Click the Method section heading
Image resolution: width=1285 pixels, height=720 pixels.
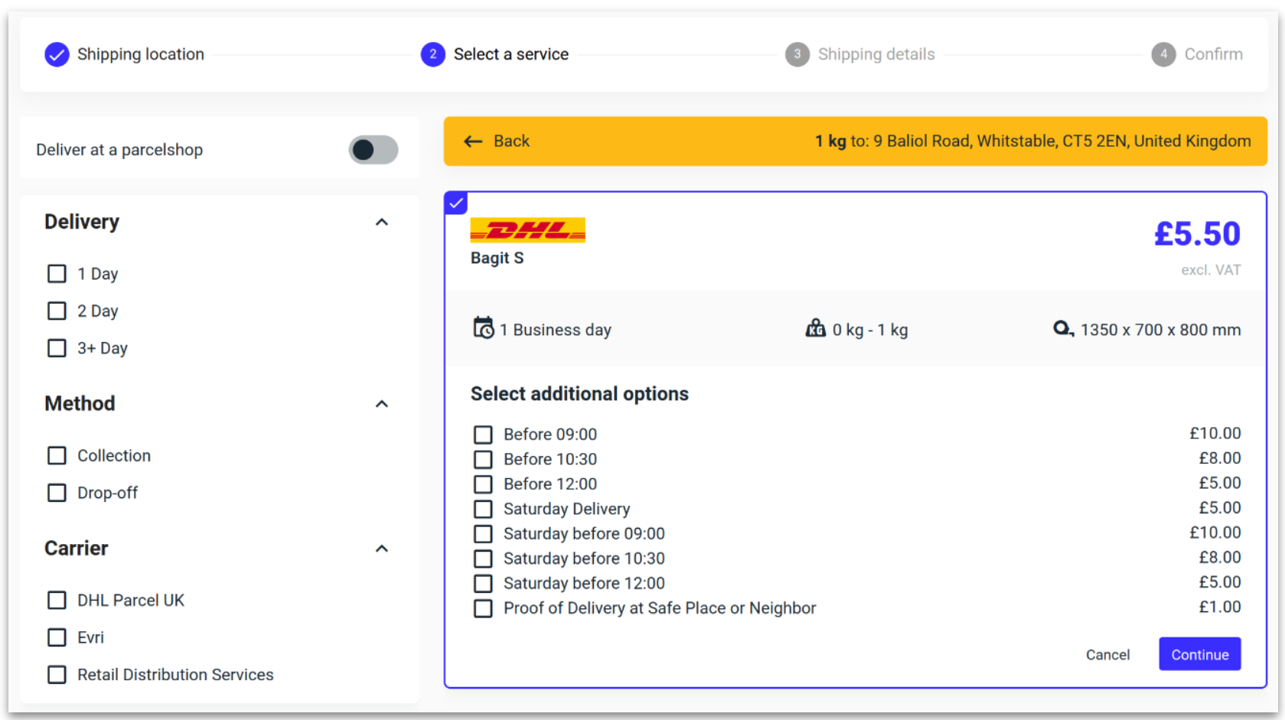point(80,403)
